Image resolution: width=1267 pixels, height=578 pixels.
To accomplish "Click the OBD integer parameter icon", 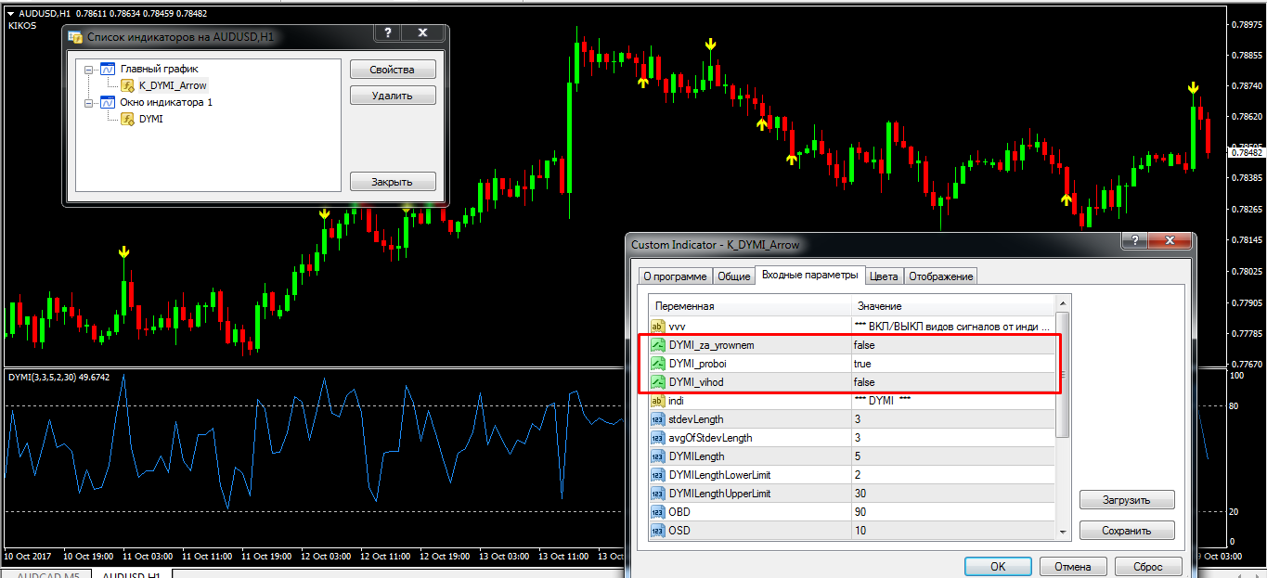I will 658,512.
